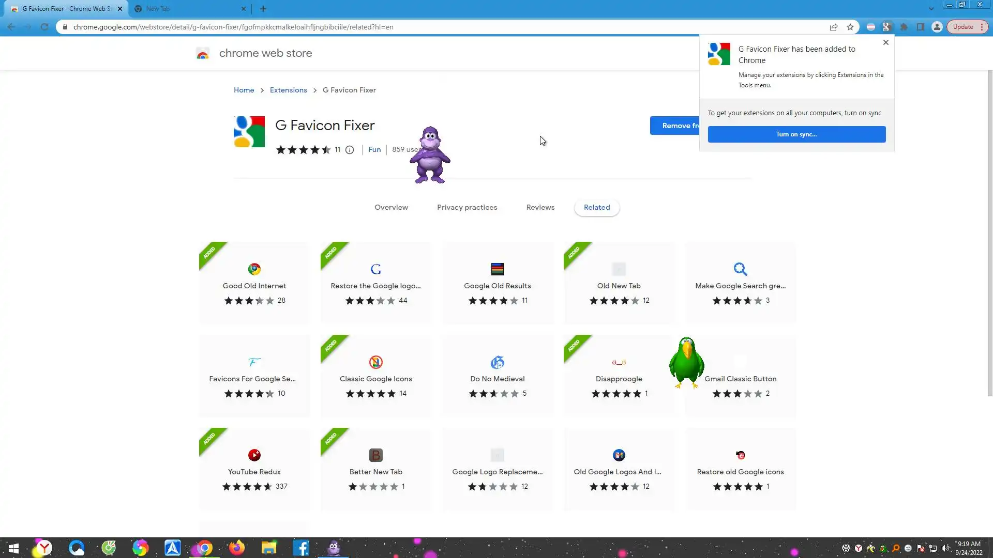The height and width of the screenshot is (558, 993).
Task: Click the G Favicon Fixer extension logo
Action: coord(249,132)
